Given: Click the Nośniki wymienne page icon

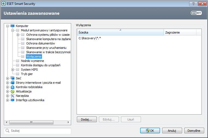Looking at the screenshot, I should (17, 61).
